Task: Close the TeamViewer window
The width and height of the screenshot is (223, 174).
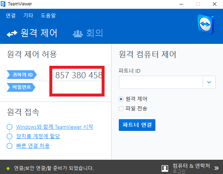Action: pos(215,4)
